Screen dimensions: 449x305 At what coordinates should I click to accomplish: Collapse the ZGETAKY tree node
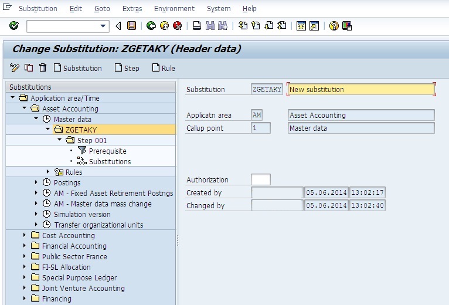[x=48, y=130]
